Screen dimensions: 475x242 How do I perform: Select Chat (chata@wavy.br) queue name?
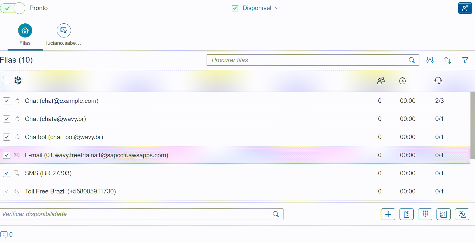click(x=55, y=119)
